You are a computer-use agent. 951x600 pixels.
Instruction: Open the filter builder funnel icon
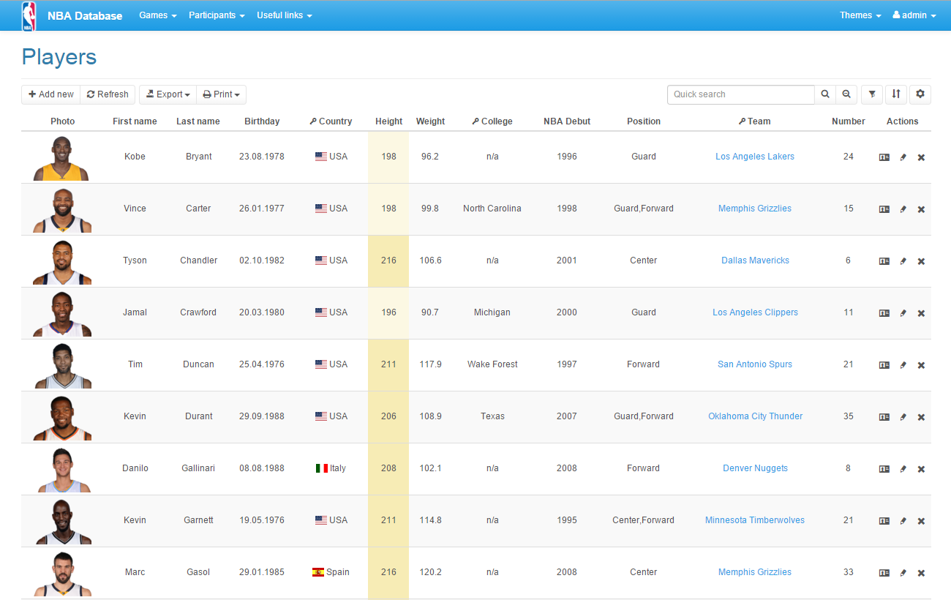coord(872,94)
